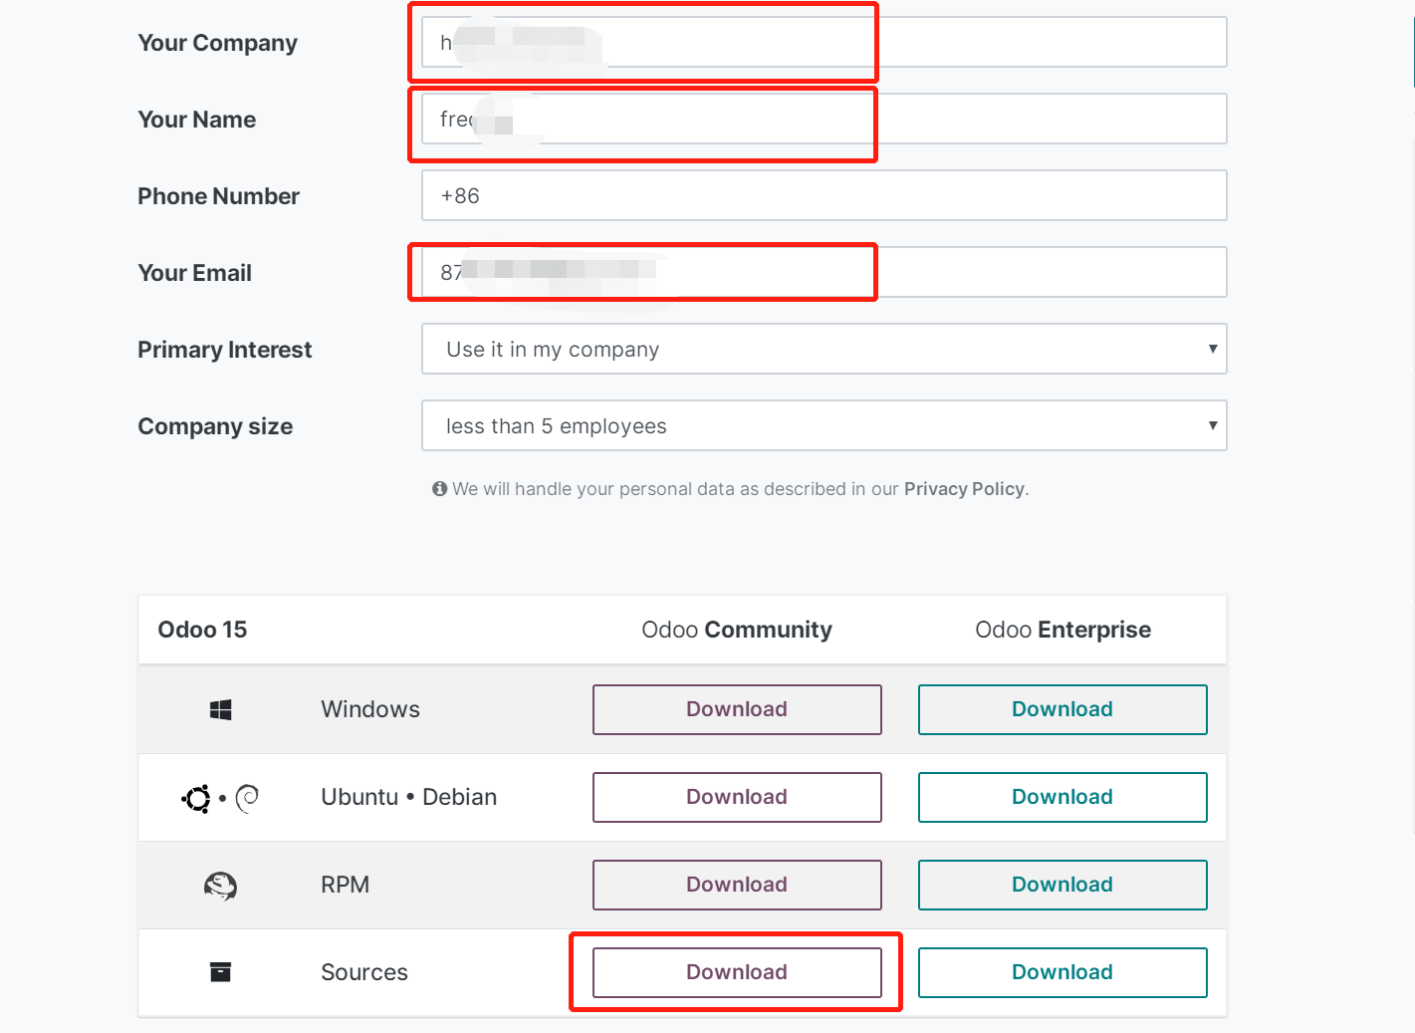Download Odoo Enterprise RPM package
The height and width of the screenshot is (1033, 1415).
1061,885
